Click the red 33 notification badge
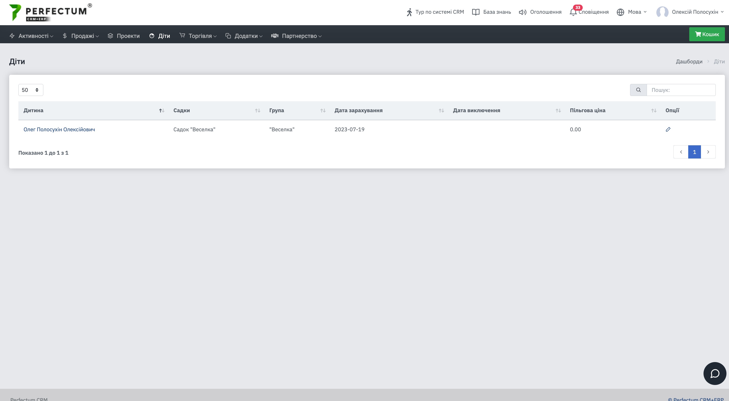The height and width of the screenshot is (401, 729). click(578, 8)
